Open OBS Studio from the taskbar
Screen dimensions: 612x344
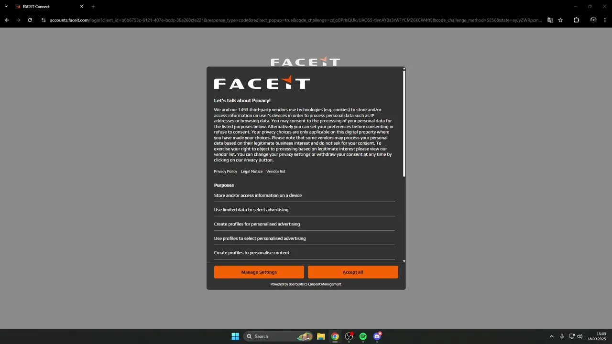pyautogui.click(x=349, y=336)
